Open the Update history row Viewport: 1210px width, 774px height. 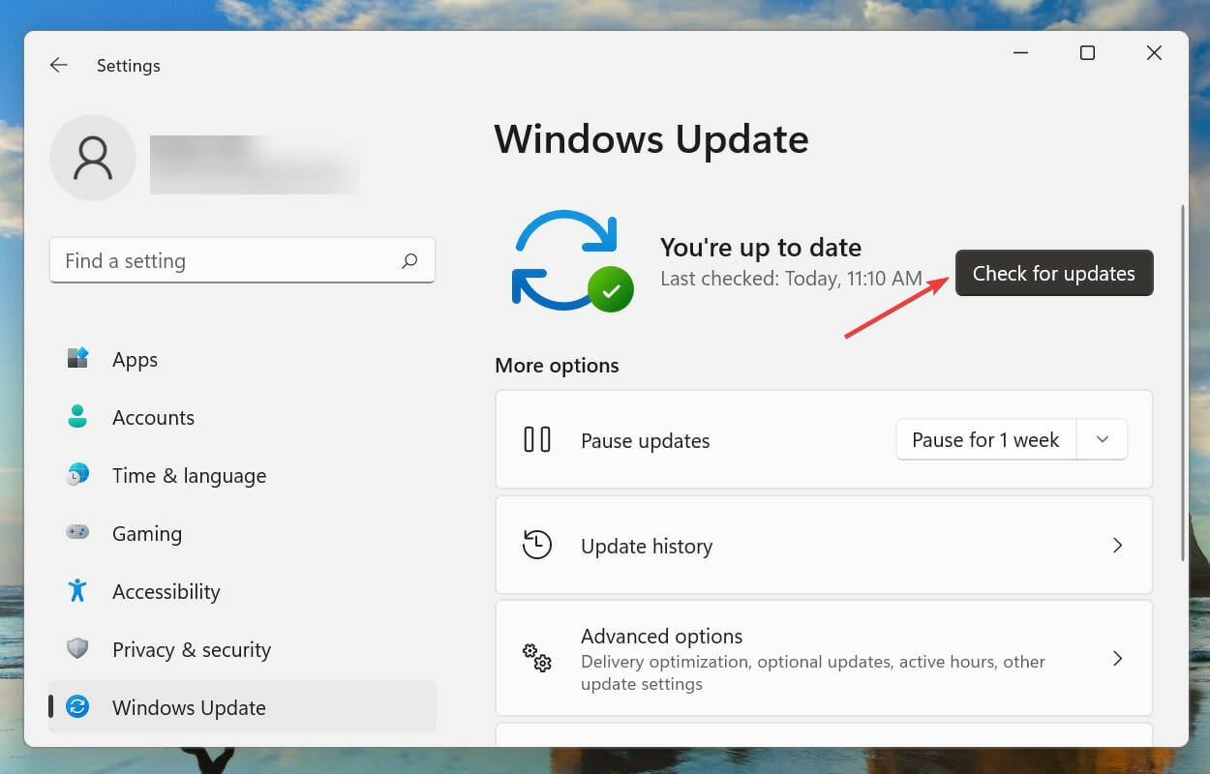(x=824, y=545)
